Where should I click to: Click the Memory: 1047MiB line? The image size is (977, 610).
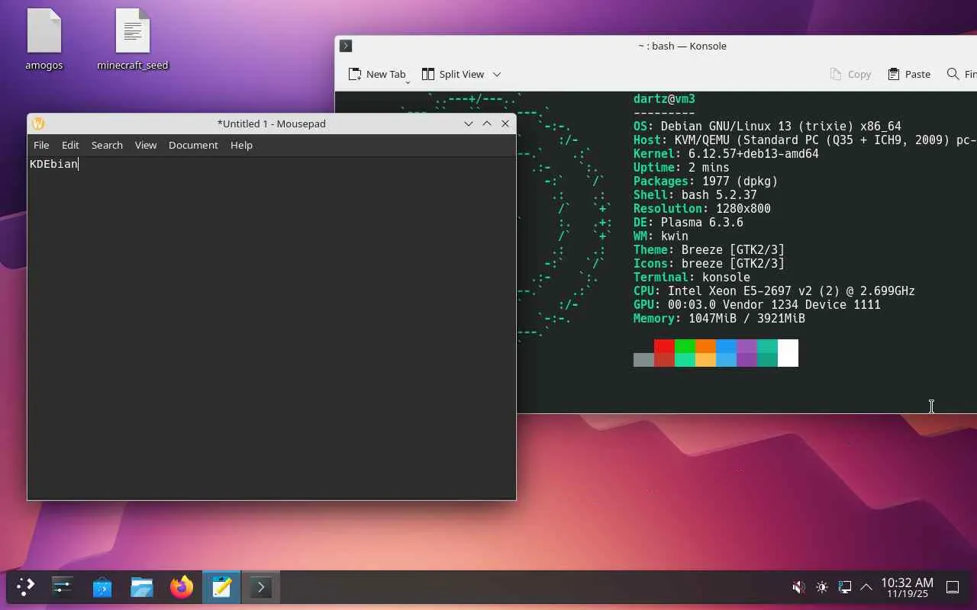coord(719,319)
